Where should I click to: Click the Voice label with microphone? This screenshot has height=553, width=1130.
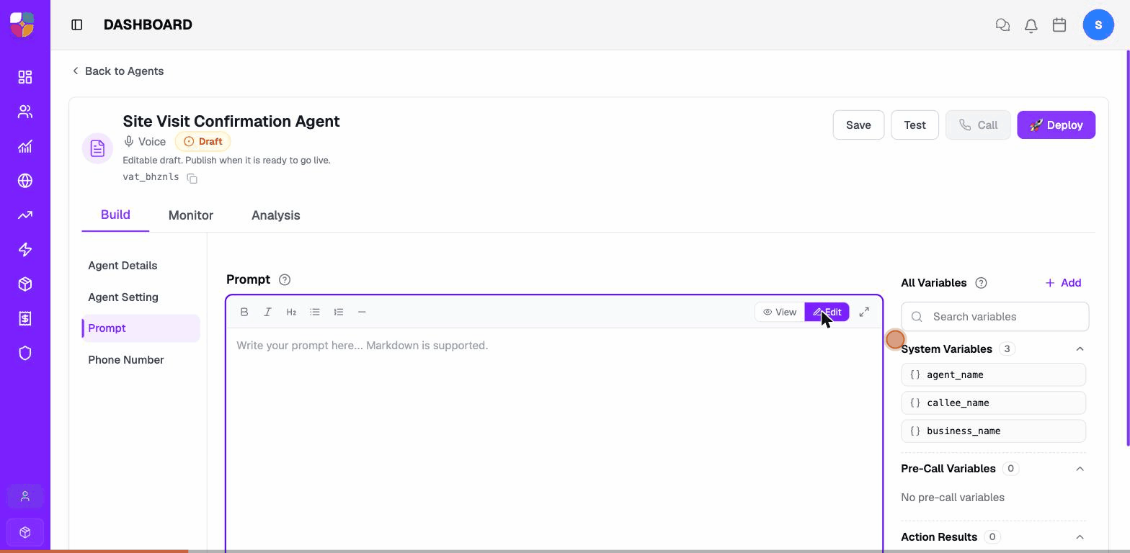(145, 142)
